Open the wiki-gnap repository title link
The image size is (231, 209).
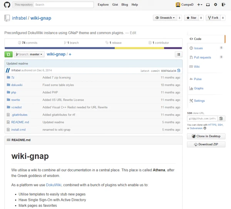[x=41, y=18]
